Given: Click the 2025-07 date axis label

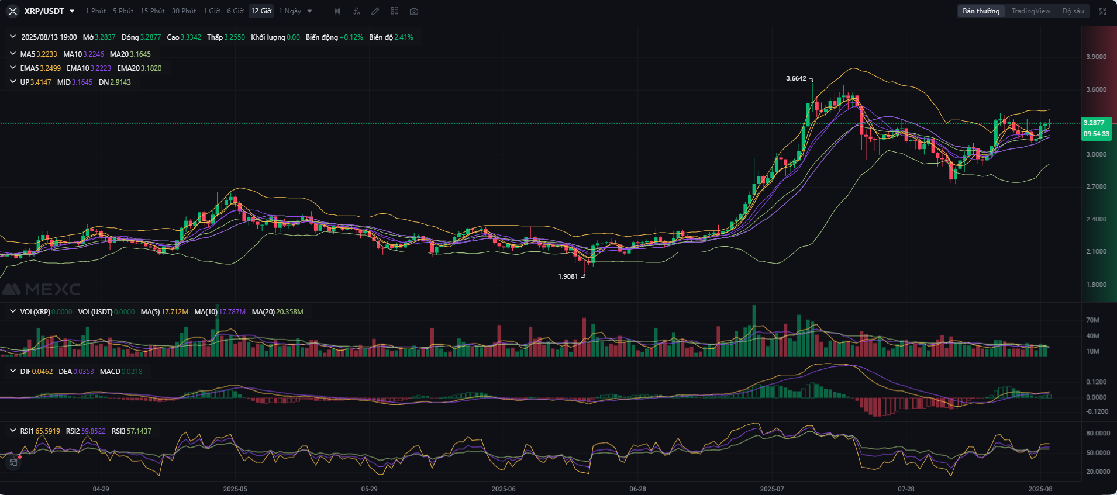Looking at the screenshot, I should pos(771,489).
